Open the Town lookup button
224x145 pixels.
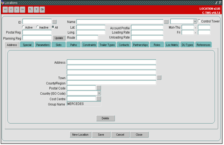click(159, 77)
